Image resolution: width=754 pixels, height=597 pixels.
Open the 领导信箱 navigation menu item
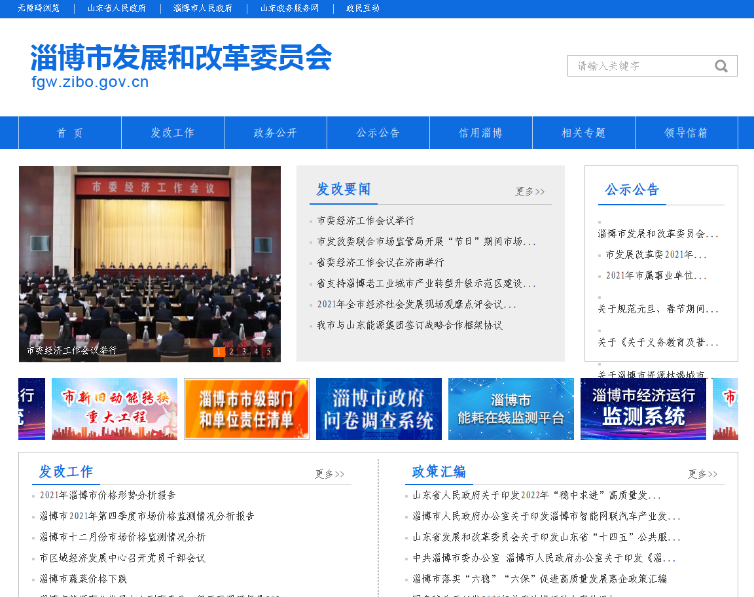coord(687,133)
